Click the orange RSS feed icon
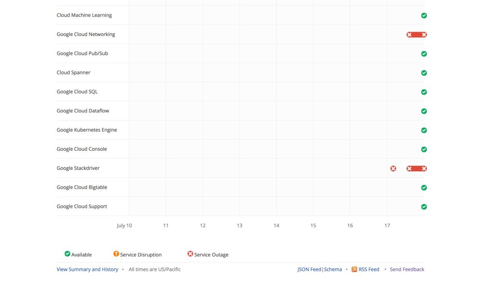 point(354,269)
